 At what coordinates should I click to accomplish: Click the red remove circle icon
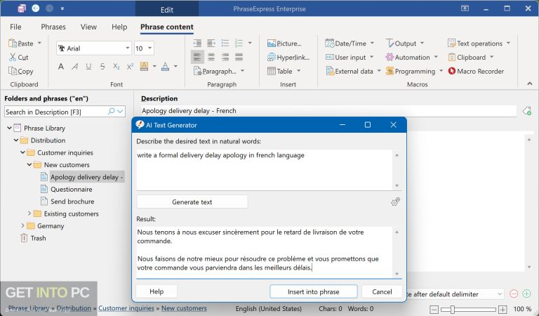[x=514, y=294]
